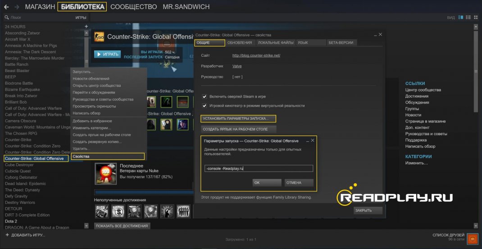Click СОЗДАТЬ ЯРЛЫК НА РАБОЧЕМ СТОЛЕ button
This screenshot has height=249, width=482.
coord(239,129)
